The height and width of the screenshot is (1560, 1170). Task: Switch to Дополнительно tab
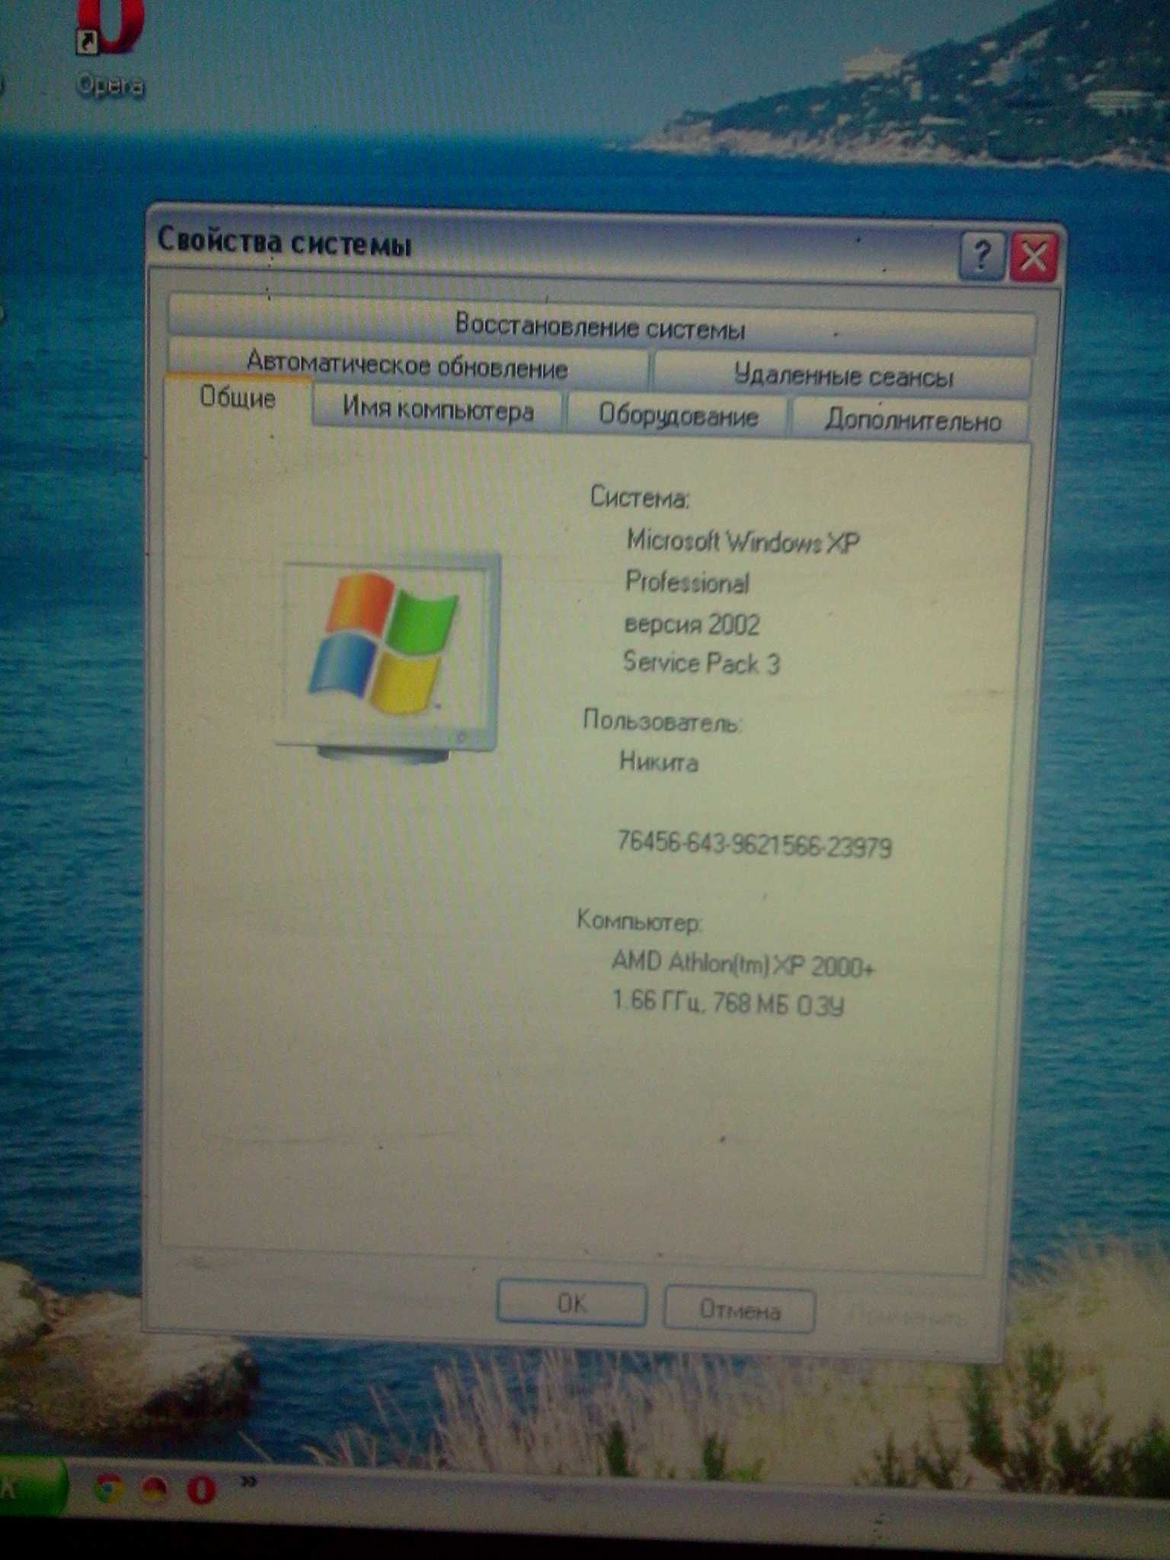[x=913, y=420]
